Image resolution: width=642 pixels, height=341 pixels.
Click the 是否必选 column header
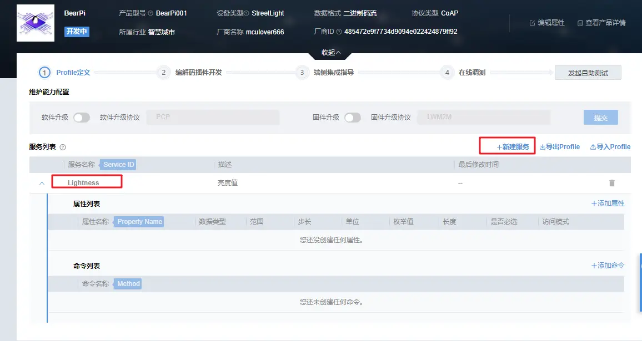504,222
